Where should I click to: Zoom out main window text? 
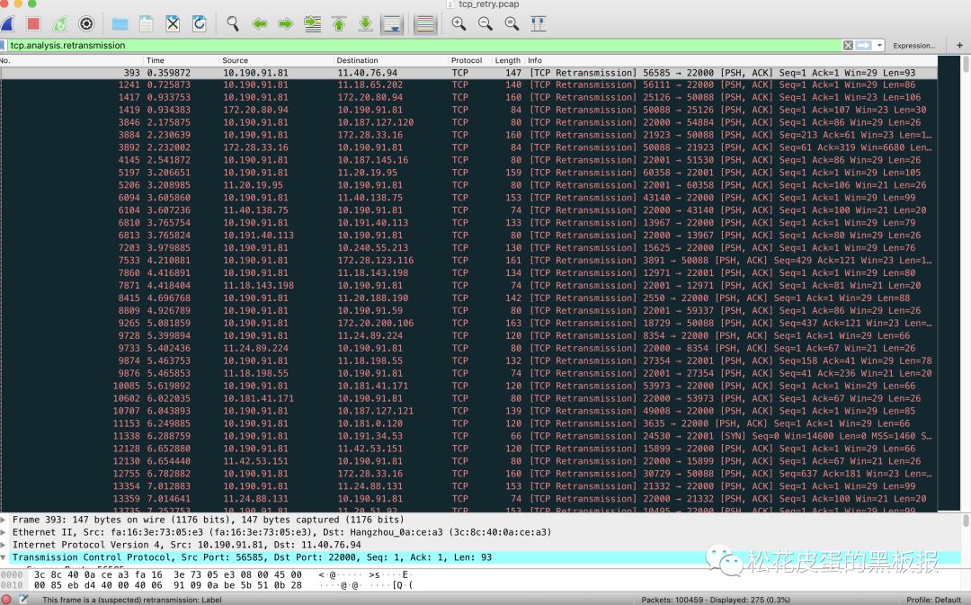point(485,24)
